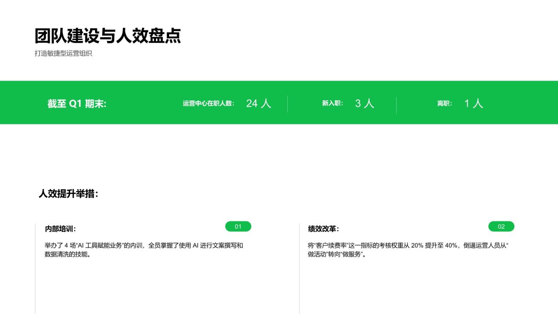Select the paragraph about AI 工具赋能业务 training
This screenshot has height=314, width=558.
144,250
